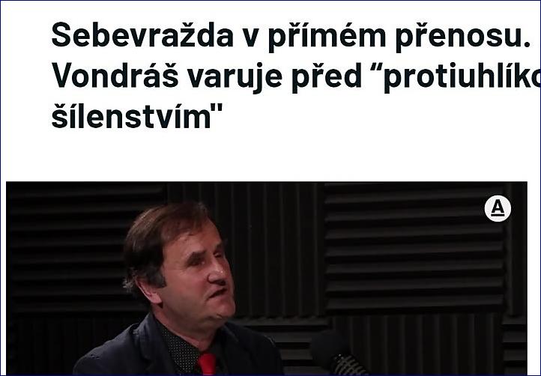The image size is (541, 376).
Task: Click the word "přímém" in headline
Action: [327, 37]
